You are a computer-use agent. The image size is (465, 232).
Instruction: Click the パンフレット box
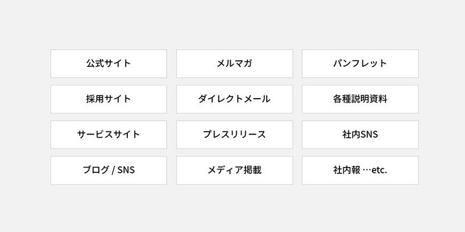[360, 64]
